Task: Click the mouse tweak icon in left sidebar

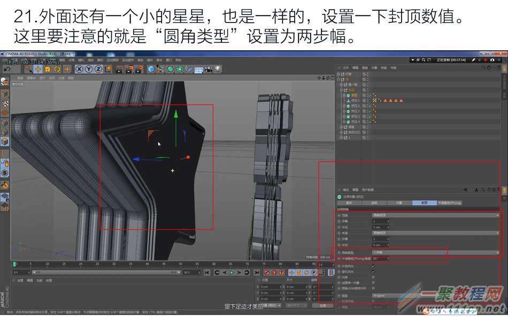Action: click(x=4, y=163)
